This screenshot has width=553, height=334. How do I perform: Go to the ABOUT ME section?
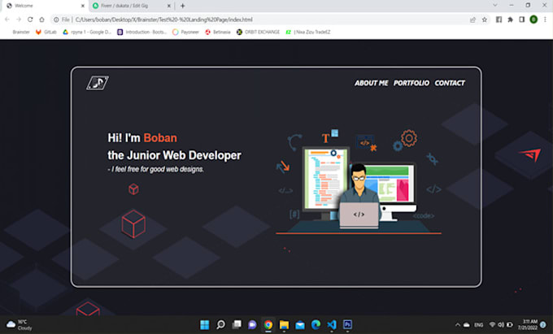(x=371, y=83)
